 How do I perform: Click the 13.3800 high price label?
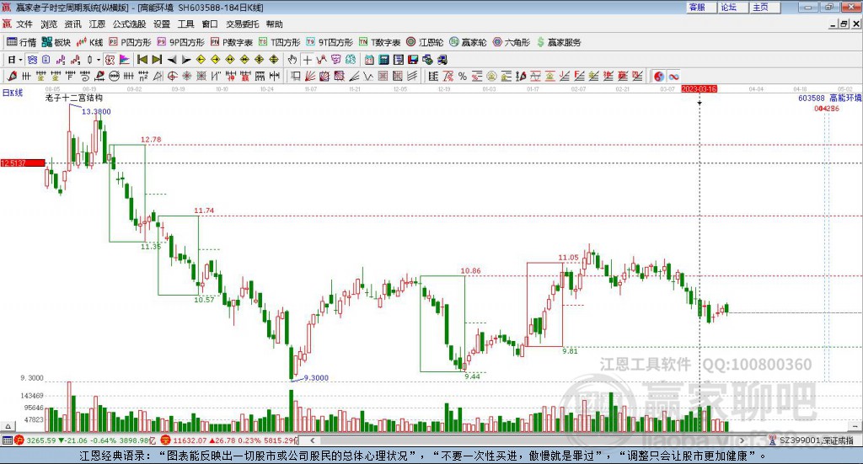96,112
